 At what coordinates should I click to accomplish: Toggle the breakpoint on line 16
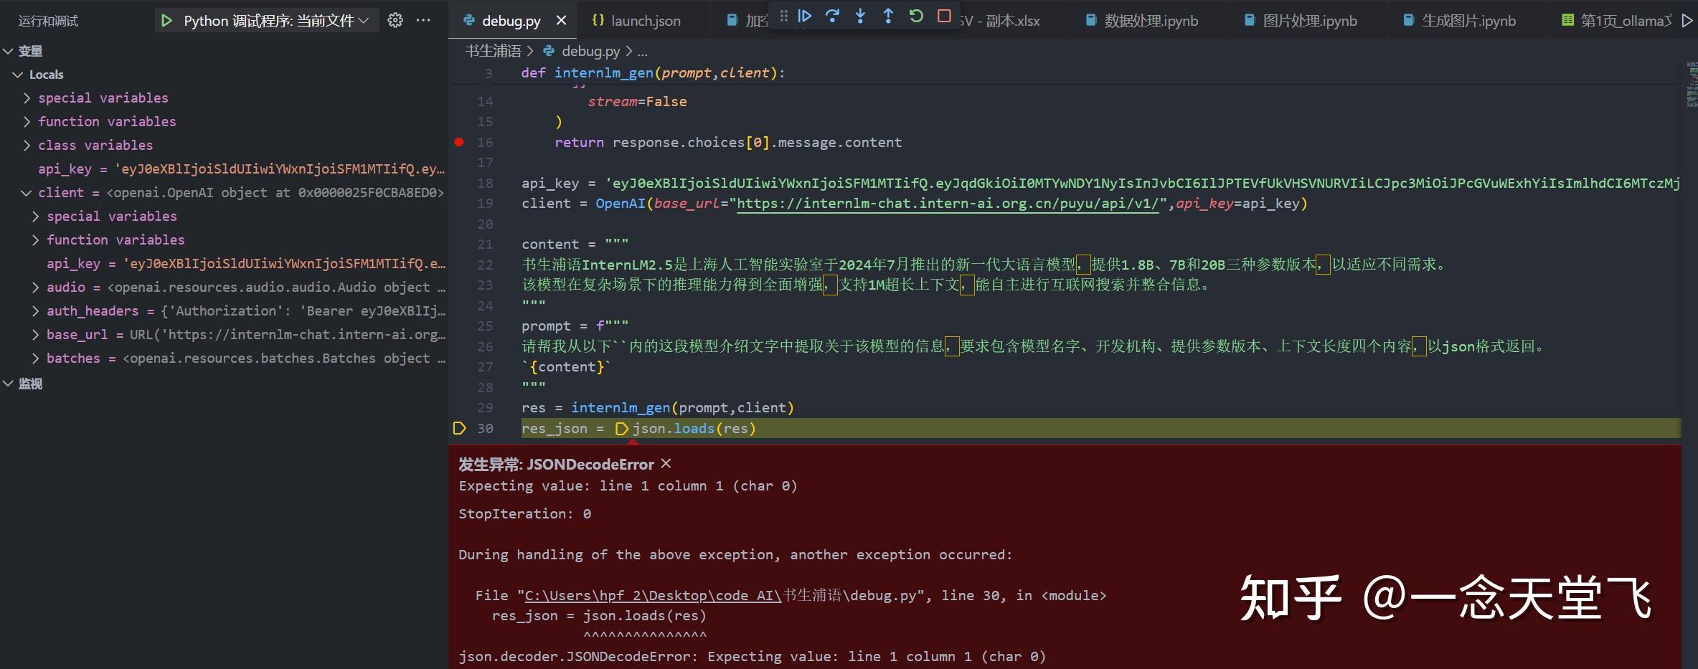[x=460, y=142]
